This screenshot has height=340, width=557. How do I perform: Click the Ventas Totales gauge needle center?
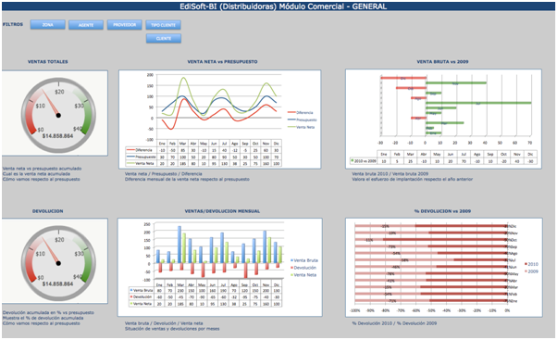pyautogui.click(x=58, y=115)
